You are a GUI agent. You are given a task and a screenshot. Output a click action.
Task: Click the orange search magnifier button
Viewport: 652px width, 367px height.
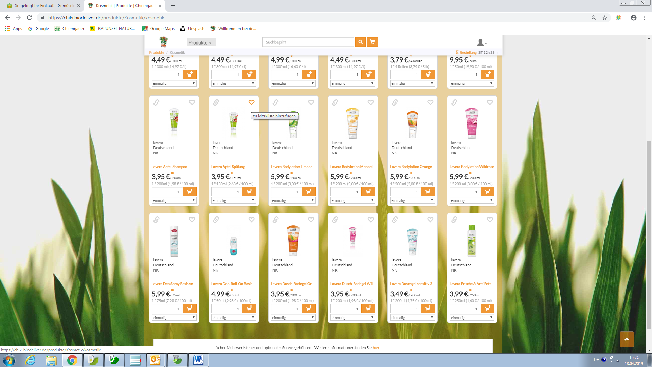(360, 42)
